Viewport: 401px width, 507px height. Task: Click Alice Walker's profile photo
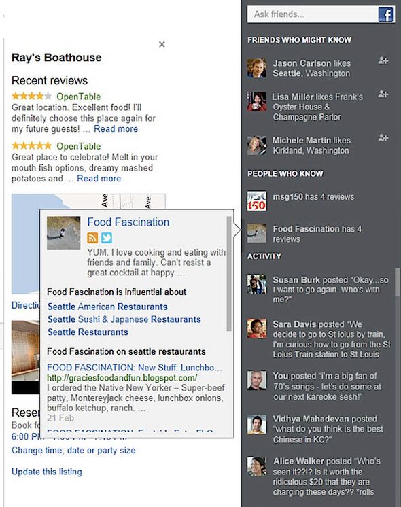(x=257, y=466)
